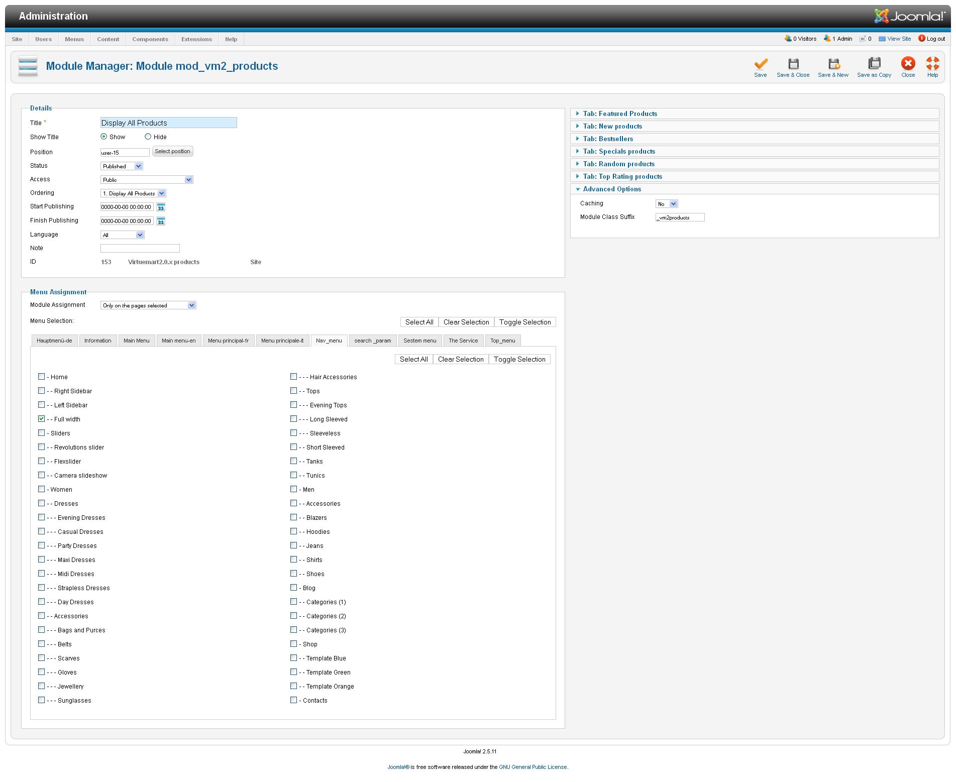The image size is (956, 782).
Task: Open the Status dropdown
Action: coord(122,166)
